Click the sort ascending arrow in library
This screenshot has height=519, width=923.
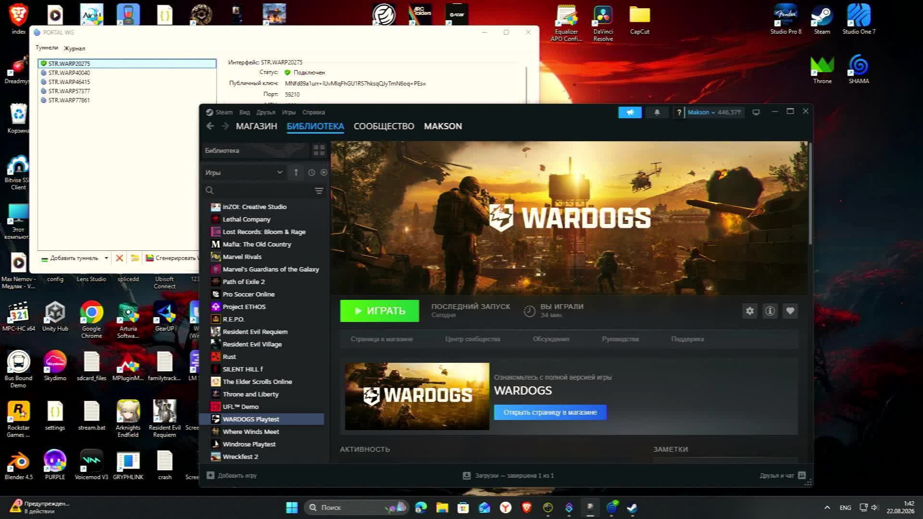click(296, 173)
